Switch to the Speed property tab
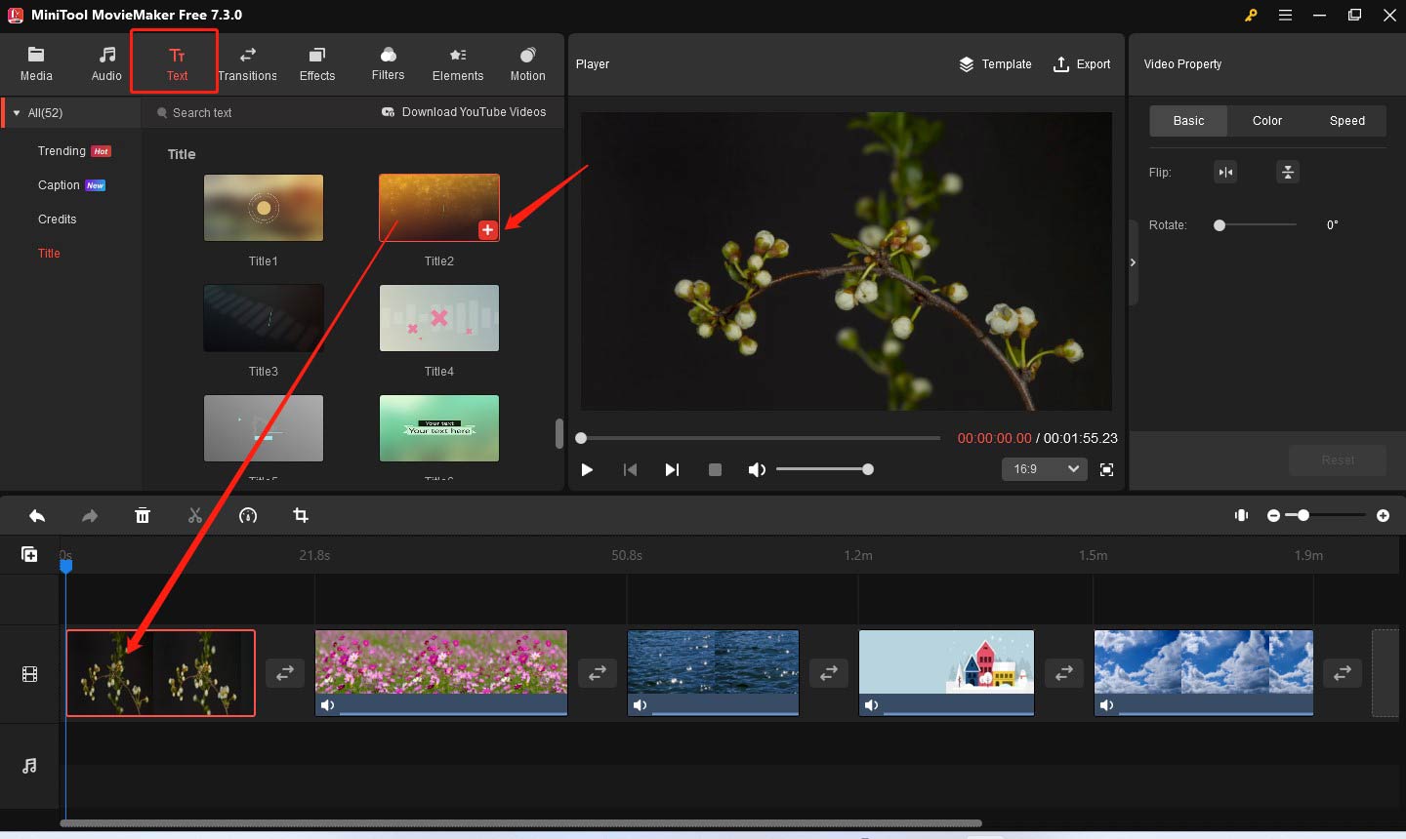Screen dimensions: 1406x839 (1347, 121)
